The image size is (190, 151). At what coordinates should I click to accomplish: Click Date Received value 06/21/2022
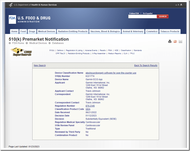click(91, 112)
